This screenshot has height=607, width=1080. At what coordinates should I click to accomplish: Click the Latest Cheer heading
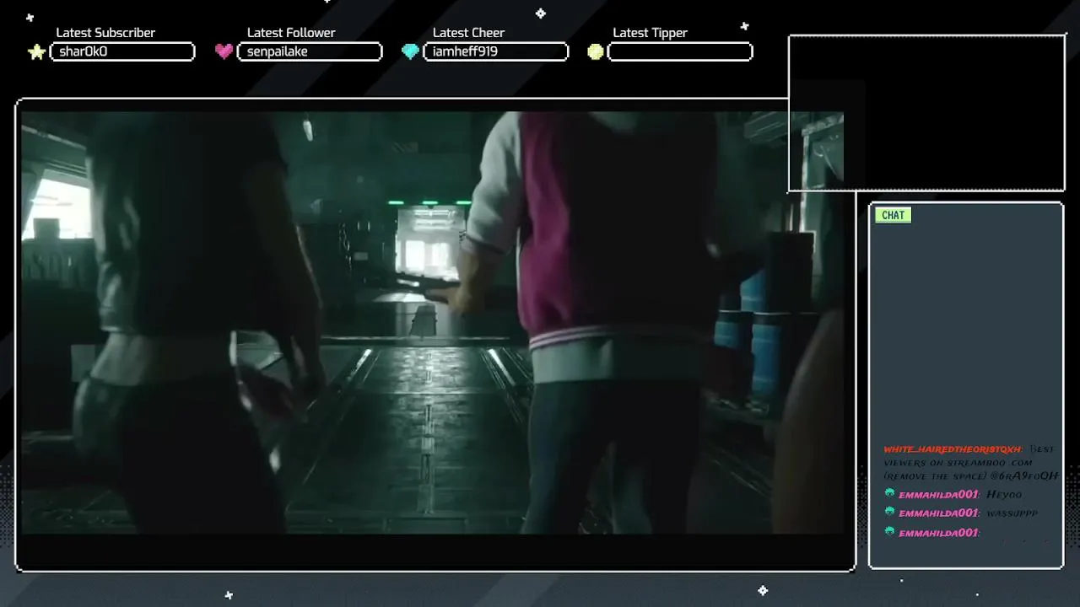point(468,33)
